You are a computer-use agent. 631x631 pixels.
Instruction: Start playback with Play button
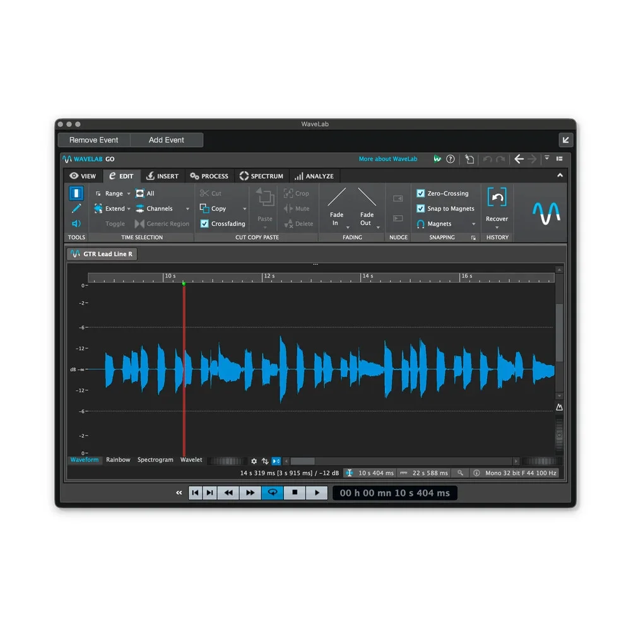point(317,493)
